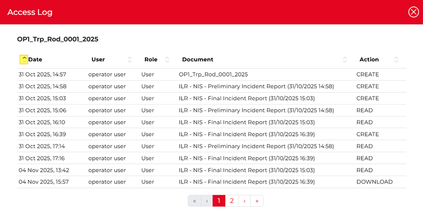Viewport: 423px width, 212px height.
Task: Select date 31 Oct 2025, 16:10
Action: (x=42, y=122)
